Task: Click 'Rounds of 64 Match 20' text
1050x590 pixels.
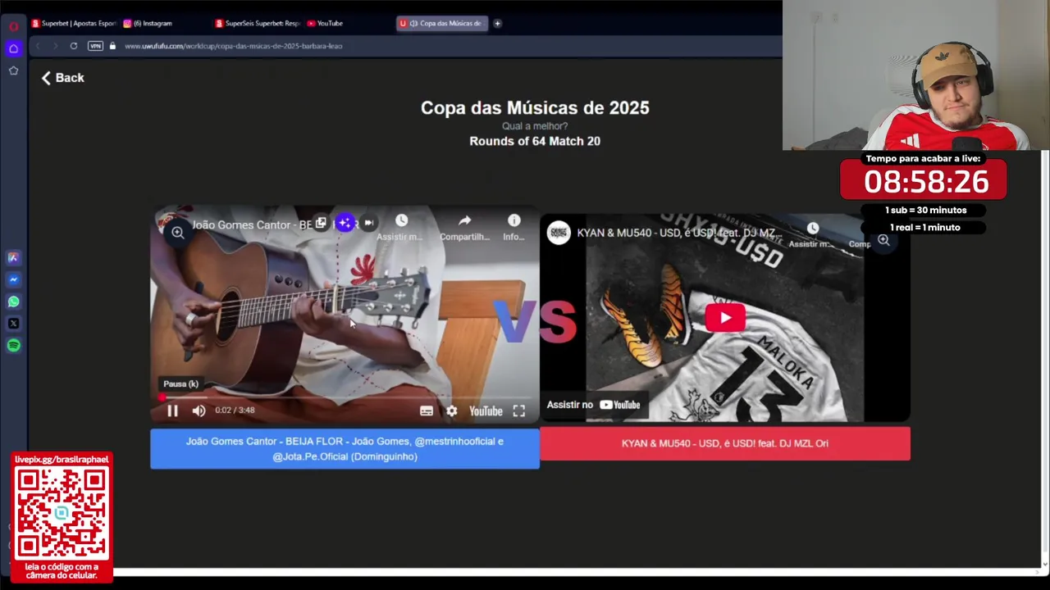Action: tap(535, 141)
